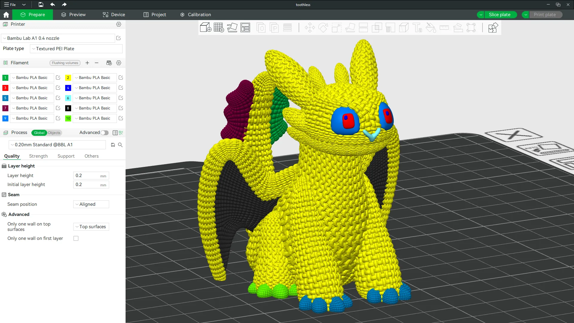Click the Auto orient icon

(x=232, y=28)
